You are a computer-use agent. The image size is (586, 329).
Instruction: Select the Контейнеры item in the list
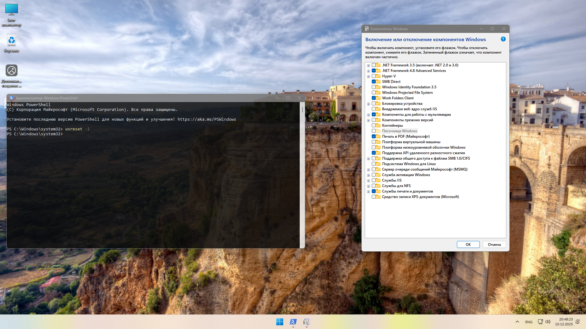point(392,126)
